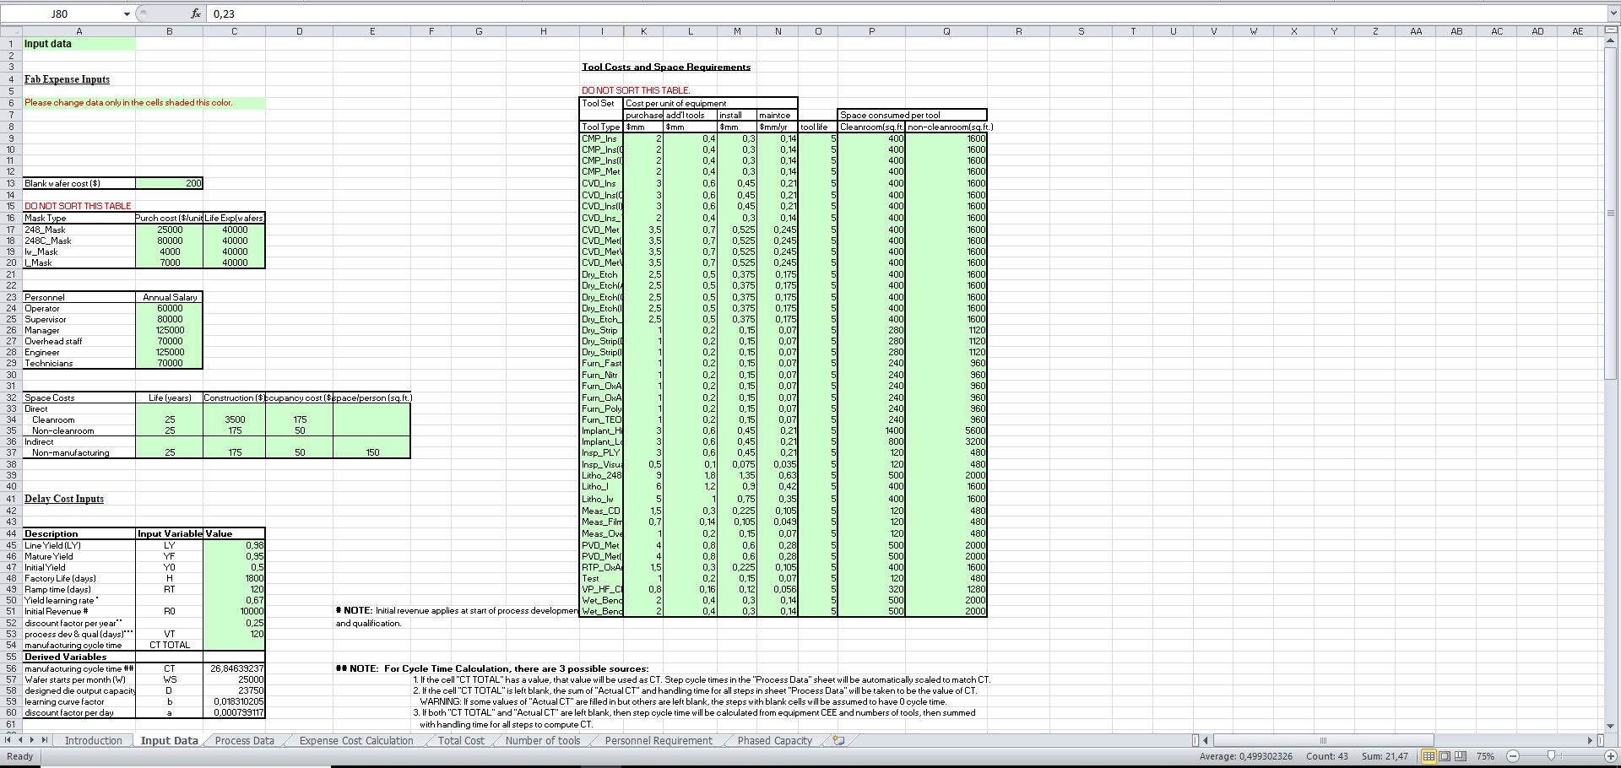Image resolution: width=1621 pixels, height=768 pixels.
Task: Click the next sheet navigation arrow
Action: (33, 741)
